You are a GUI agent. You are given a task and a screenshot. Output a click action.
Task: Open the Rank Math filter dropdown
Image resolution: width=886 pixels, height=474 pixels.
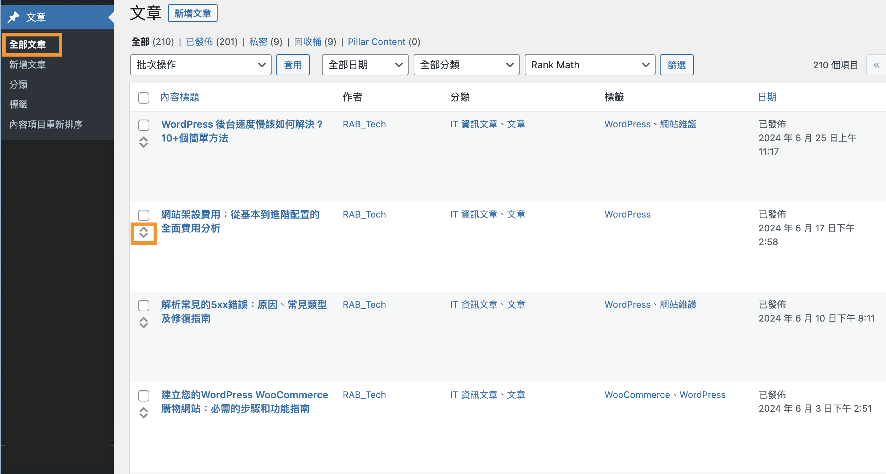pyautogui.click(x=589, y=65)
